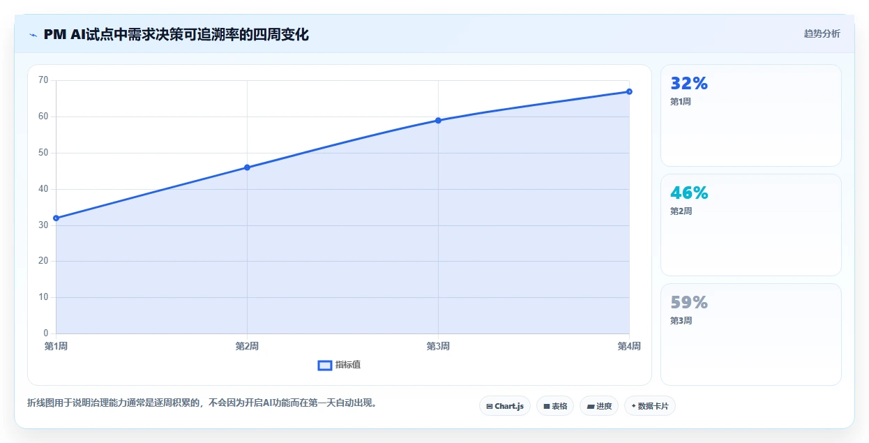Viewport: 869px width, 443px height.
Task: Click the Chart.js tag chip
Action: click(x=505, y=406)
